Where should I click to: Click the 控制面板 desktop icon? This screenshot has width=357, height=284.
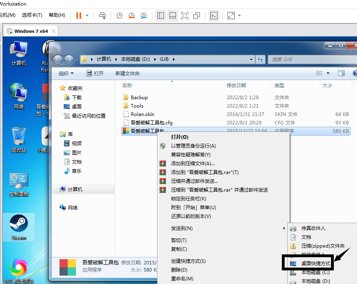(19, 185)
